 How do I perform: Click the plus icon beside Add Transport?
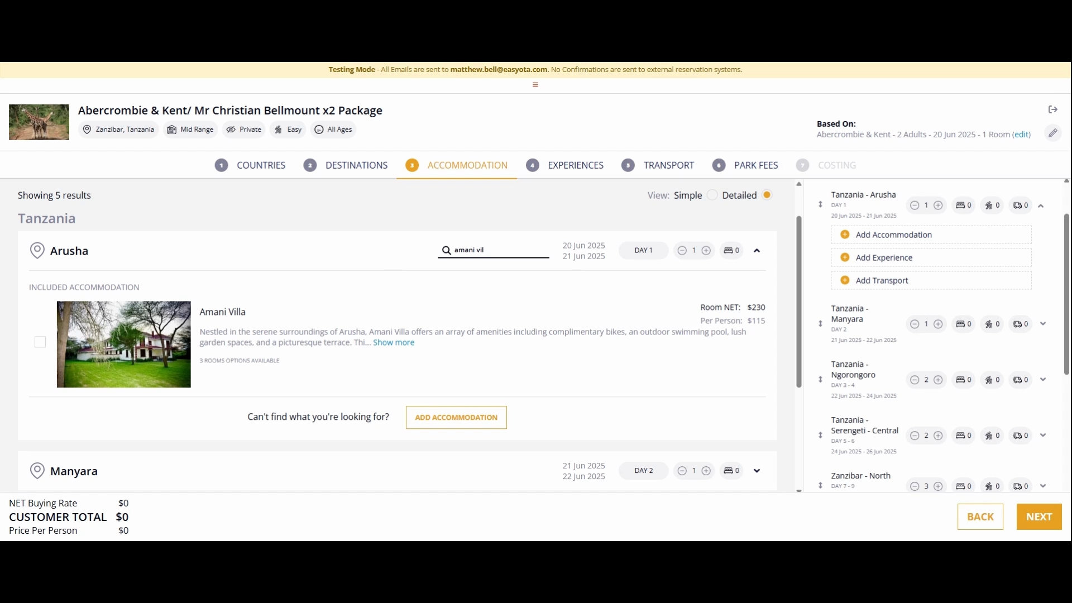pos(845,280)
